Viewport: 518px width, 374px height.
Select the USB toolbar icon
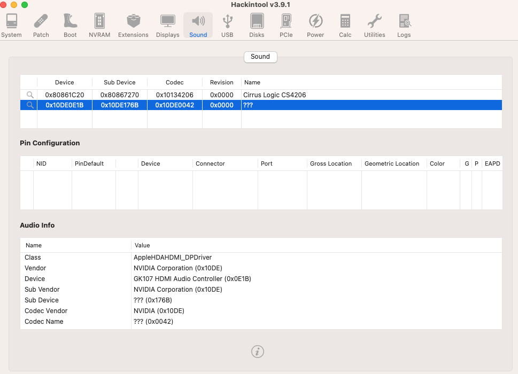point(227,26)
